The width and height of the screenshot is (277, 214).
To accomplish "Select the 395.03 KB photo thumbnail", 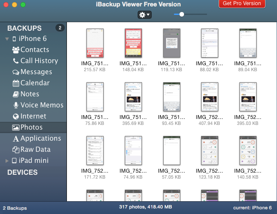I will 248,97.
